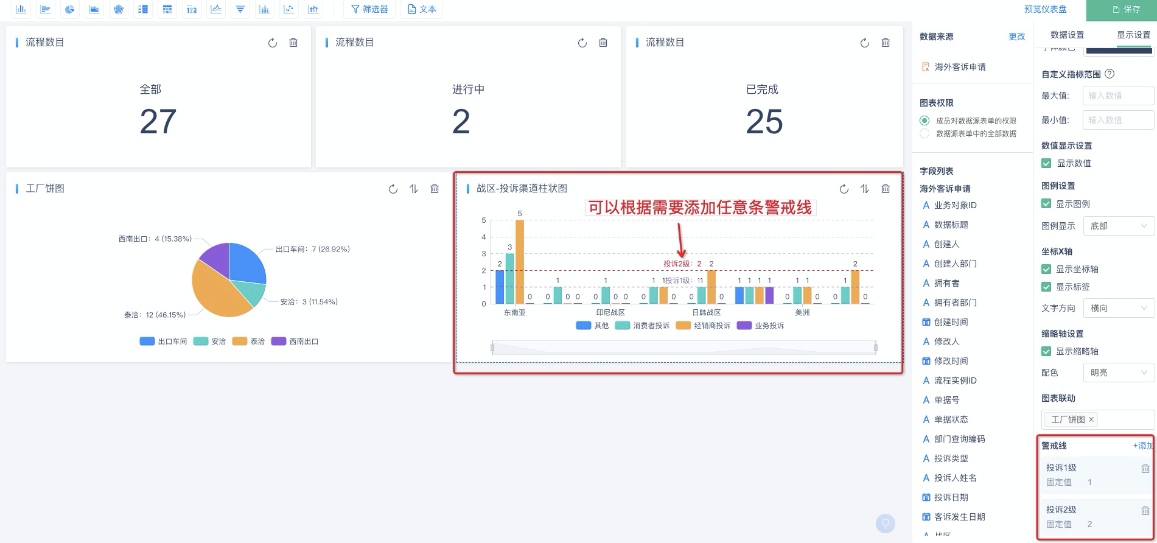Open the 图例显示 dropdown showing 底部

point(1119,226)
